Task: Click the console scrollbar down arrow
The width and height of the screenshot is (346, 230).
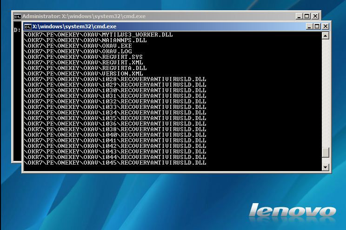Action: [326, 167]
